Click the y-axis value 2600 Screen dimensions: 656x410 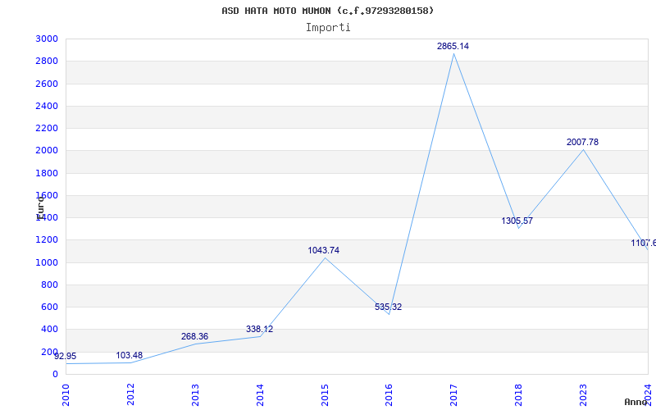(x=47, y=84)
